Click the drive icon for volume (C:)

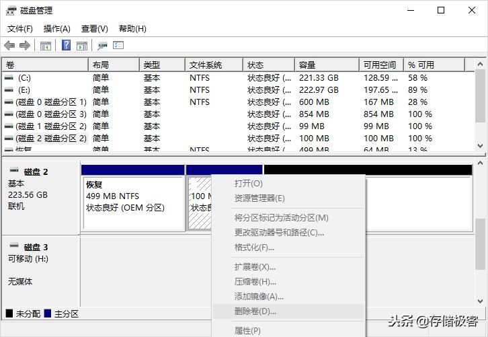(9, 77)
